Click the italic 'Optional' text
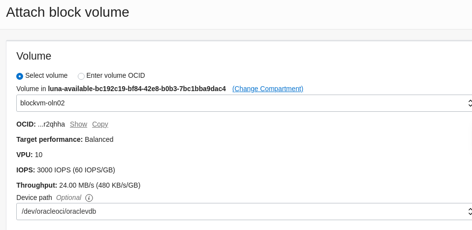The height and width of the screenshot is (230, 472). (x=68, y=197)
